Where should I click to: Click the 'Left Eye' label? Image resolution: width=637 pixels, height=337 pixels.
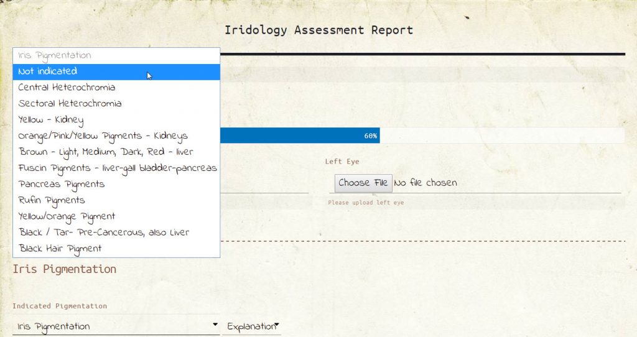point(342,162)
